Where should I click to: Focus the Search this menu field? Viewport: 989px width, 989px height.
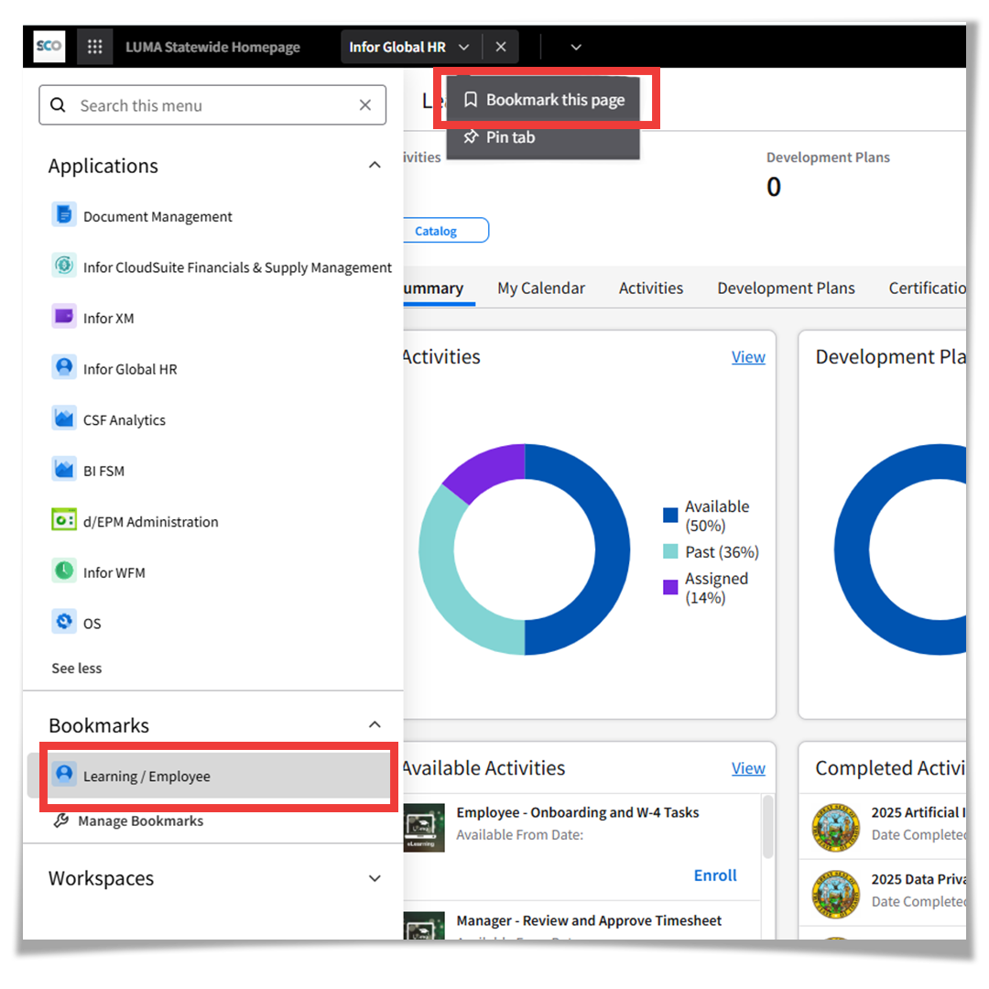(212, 105)
